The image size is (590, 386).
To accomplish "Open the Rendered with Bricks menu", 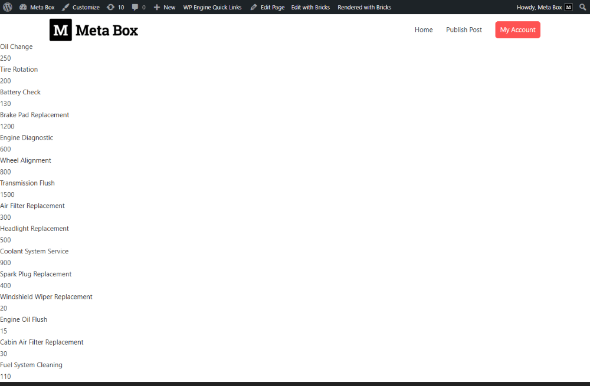I will coord(365,7).
